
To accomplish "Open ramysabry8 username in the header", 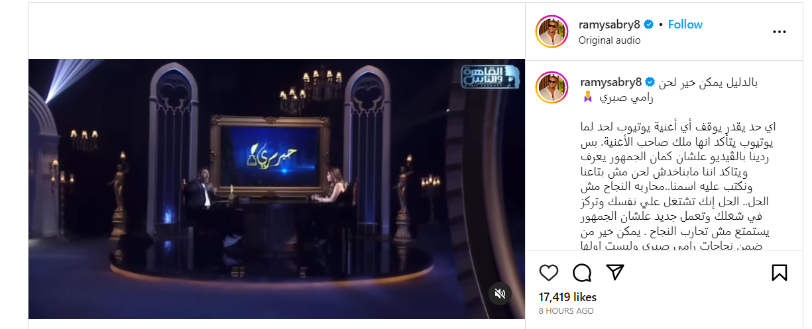I will pyautogui.click(x=610, y=24).
